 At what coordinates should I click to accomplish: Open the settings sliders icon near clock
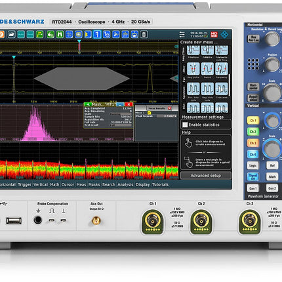182,35
